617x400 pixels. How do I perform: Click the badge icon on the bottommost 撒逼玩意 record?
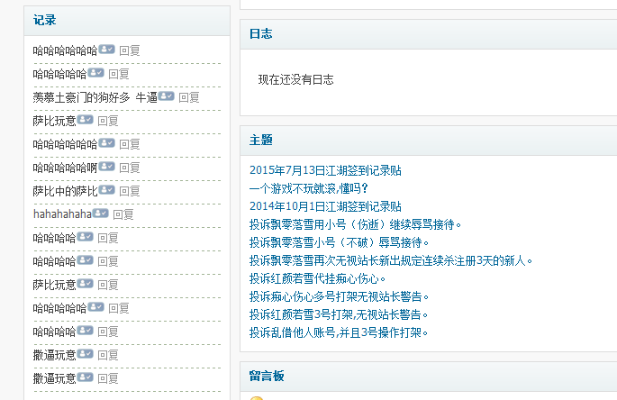[85, 377]
